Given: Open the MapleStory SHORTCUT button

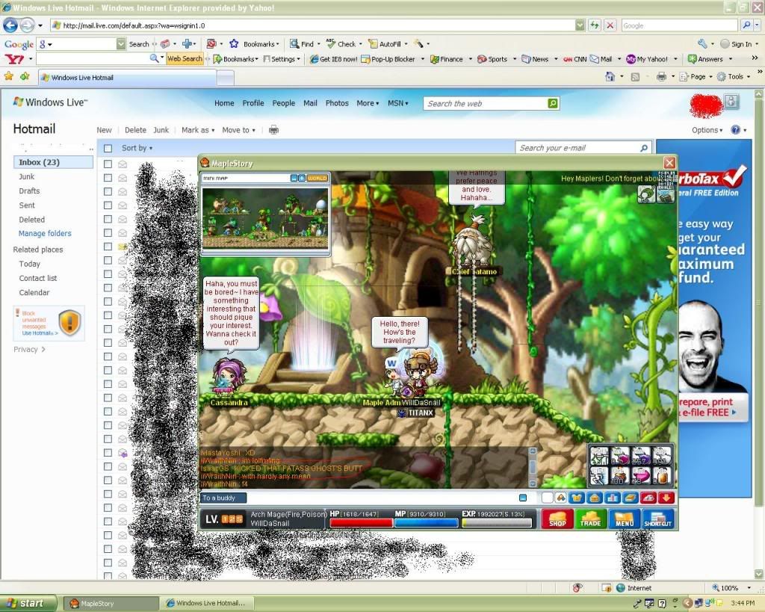Looking at the screenshot, I should (x=658, y=519).
